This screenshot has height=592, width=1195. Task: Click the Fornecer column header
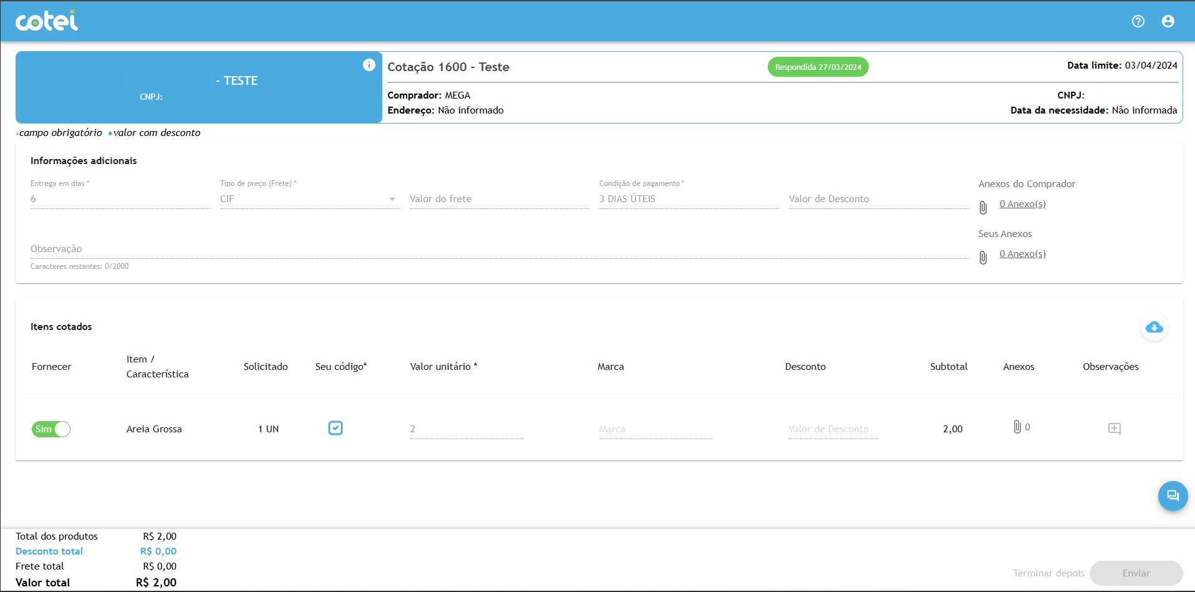(x=52, y=367)
